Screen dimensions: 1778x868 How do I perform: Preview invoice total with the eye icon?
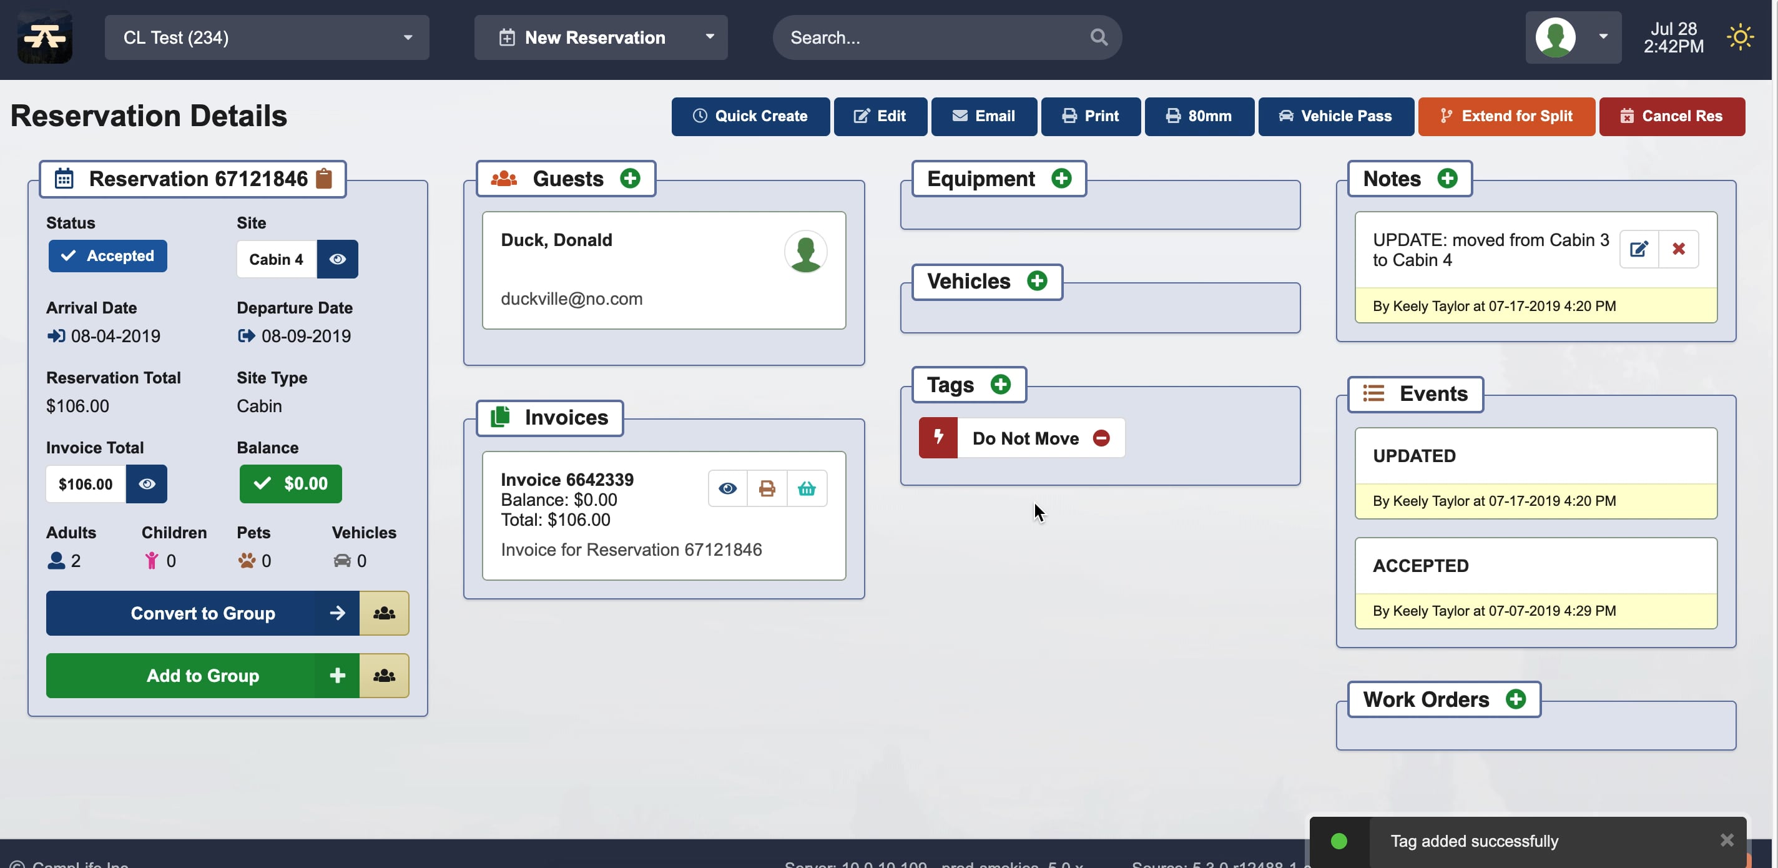point(146,484)
